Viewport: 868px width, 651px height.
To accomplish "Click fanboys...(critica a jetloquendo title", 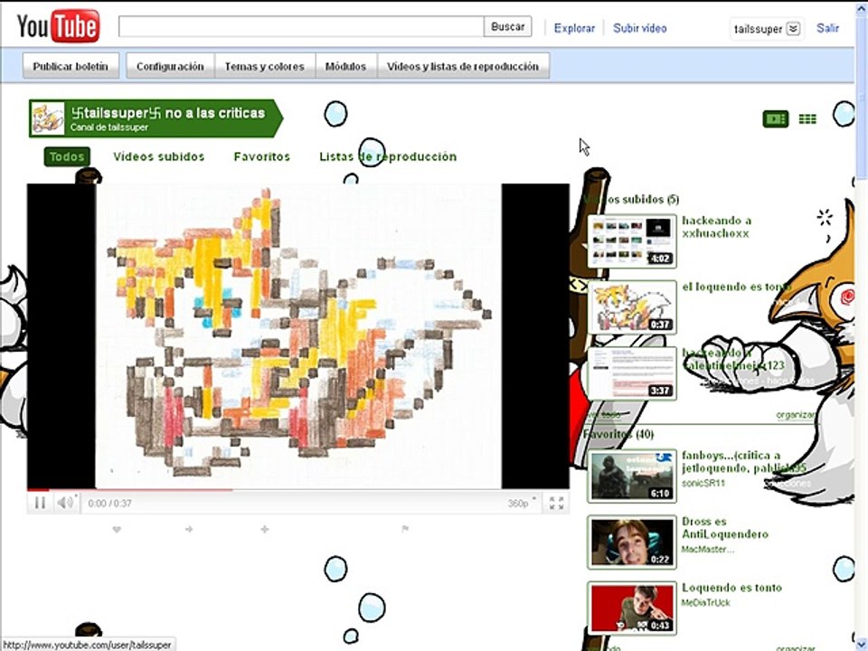I will [x=743, y=462].
